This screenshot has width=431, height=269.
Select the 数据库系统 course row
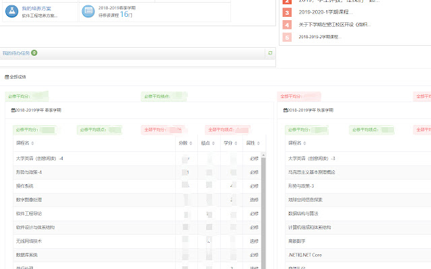click(137, 255)
